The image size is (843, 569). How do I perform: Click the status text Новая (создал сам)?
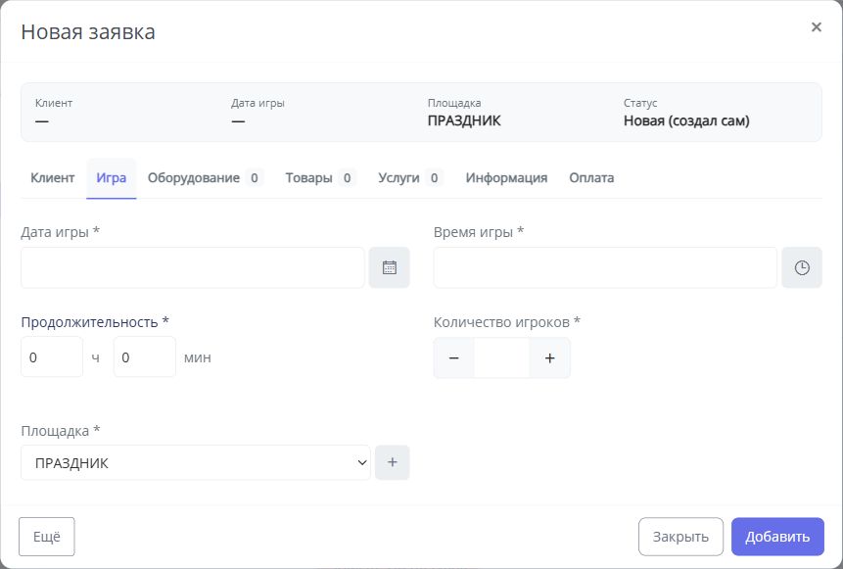(x=686, y=121)
